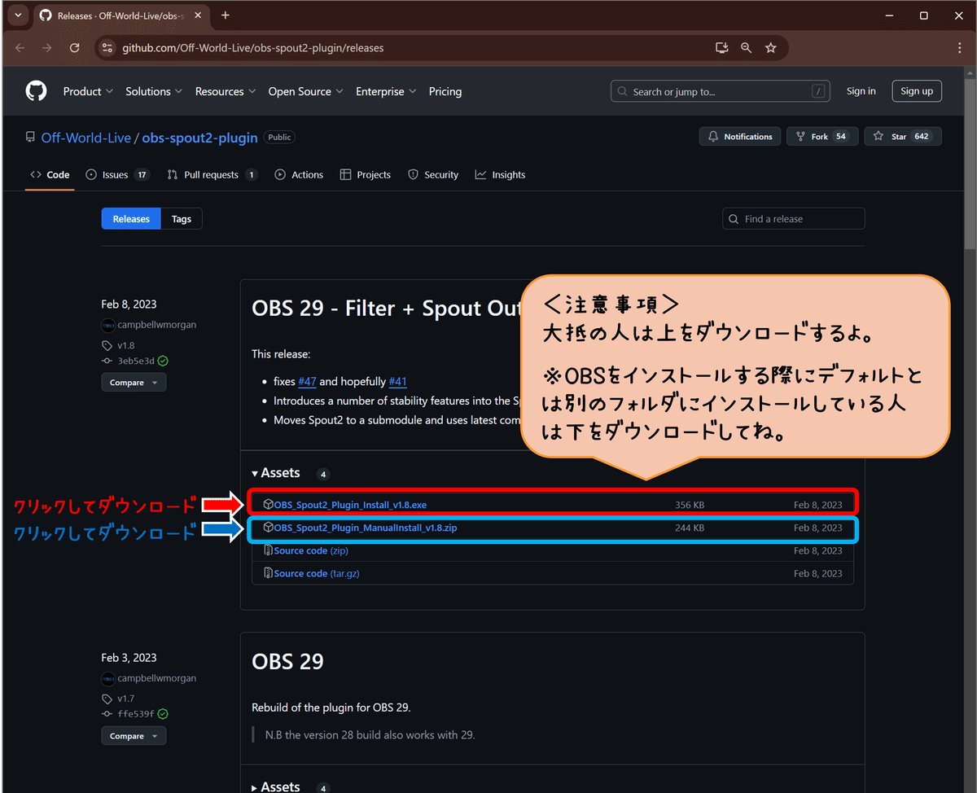Download OBS_Spout2_Plugin_ManualInstall_v1.8.zip
Viewport: 977px width, 793px height.
366,528
